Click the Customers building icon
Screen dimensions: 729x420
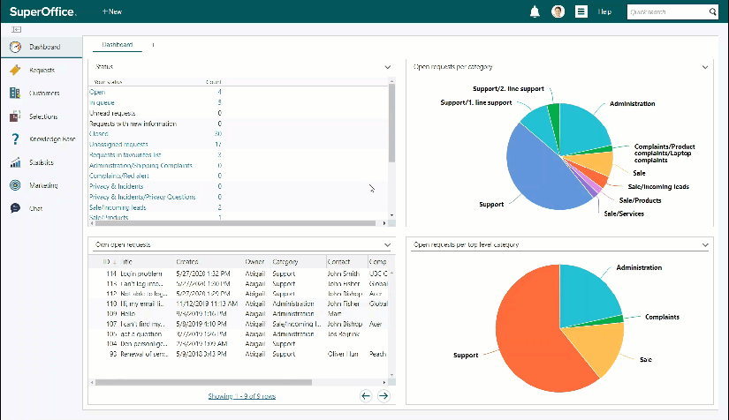coord(15,93)
